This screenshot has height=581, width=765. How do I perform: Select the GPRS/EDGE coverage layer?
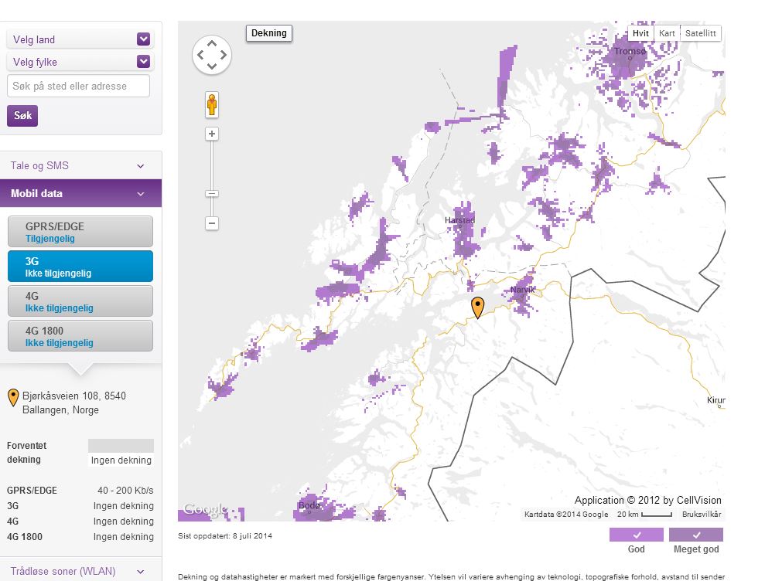(x=80, y=232)
